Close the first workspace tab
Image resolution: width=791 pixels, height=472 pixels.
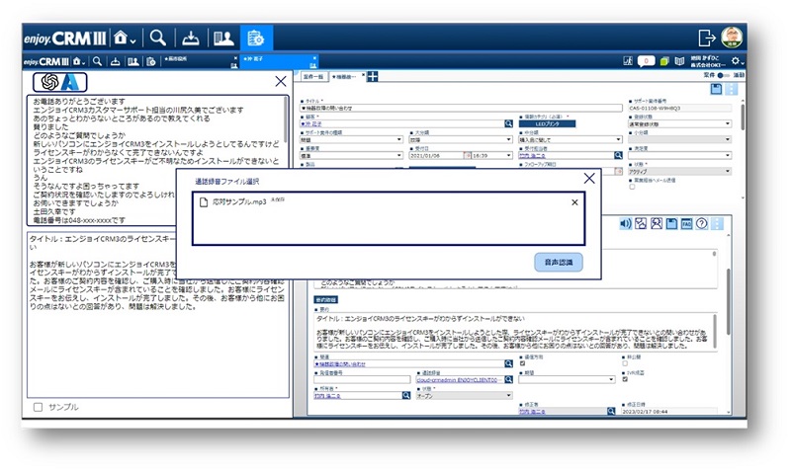[x=235, y=58]
